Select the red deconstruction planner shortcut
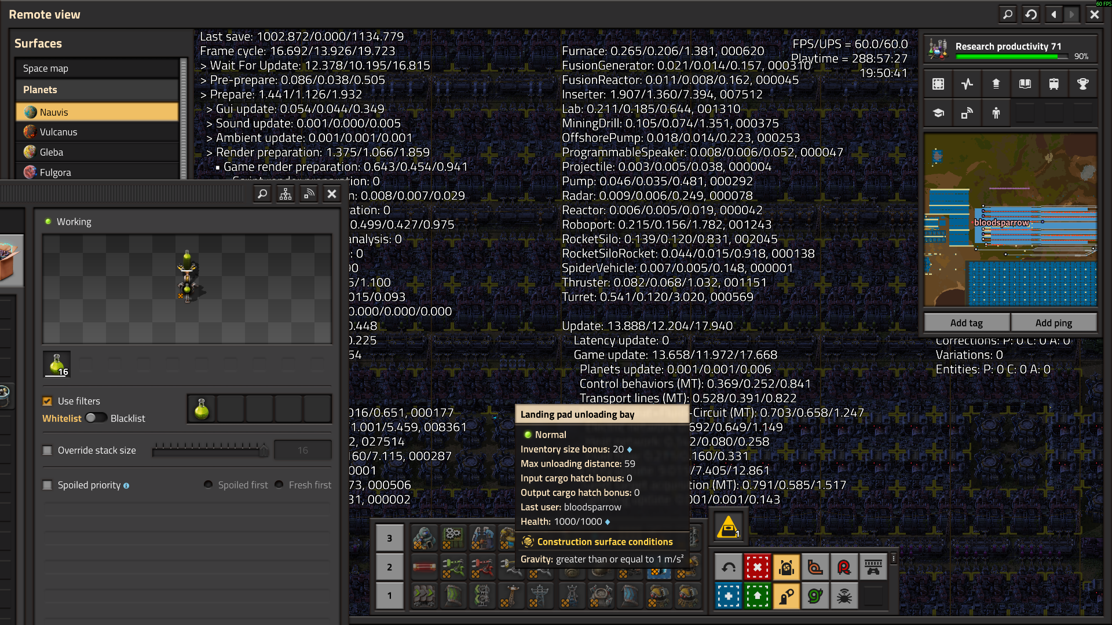This screenshot has width=1112, height=625. point(758,567)
